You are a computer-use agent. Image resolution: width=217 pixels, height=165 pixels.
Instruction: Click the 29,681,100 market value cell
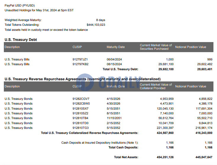coord(166,64)
